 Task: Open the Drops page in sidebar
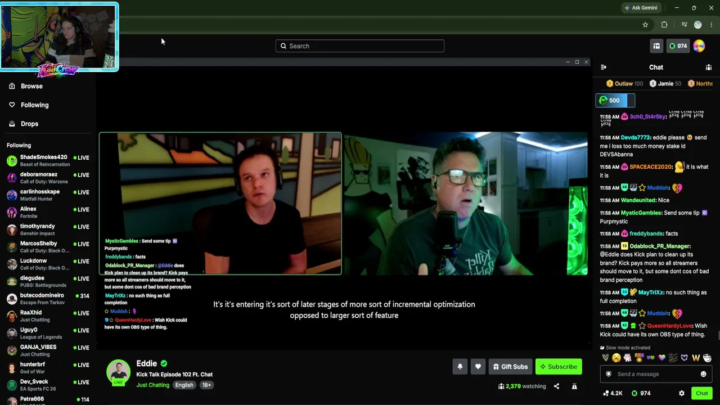coord(29,124)
